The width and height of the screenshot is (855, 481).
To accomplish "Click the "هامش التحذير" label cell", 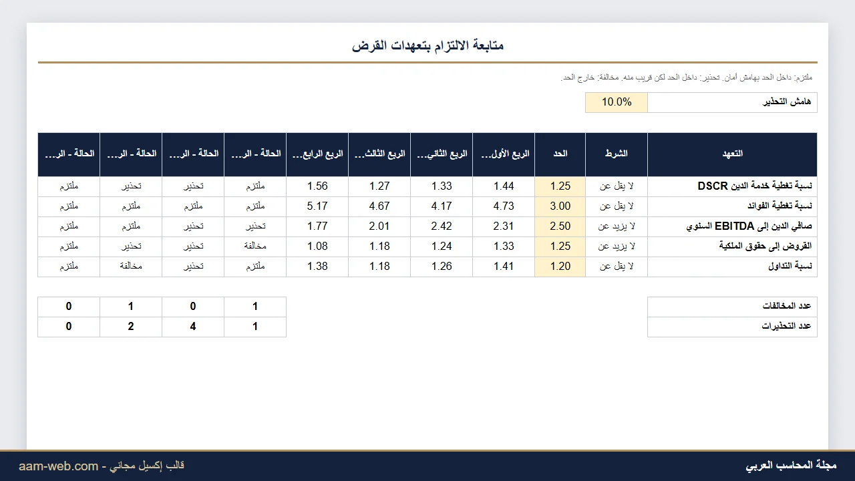I will pyautogui.click(x=732, y=102).
